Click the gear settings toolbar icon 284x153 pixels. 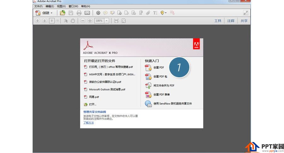(98, 13)
